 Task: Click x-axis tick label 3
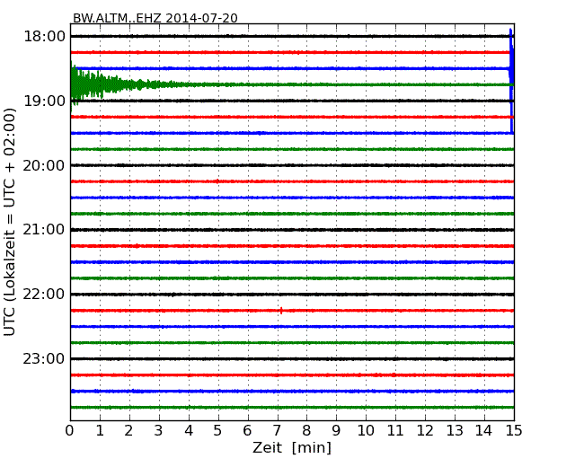pyautogui.click(x=158, y=430)
